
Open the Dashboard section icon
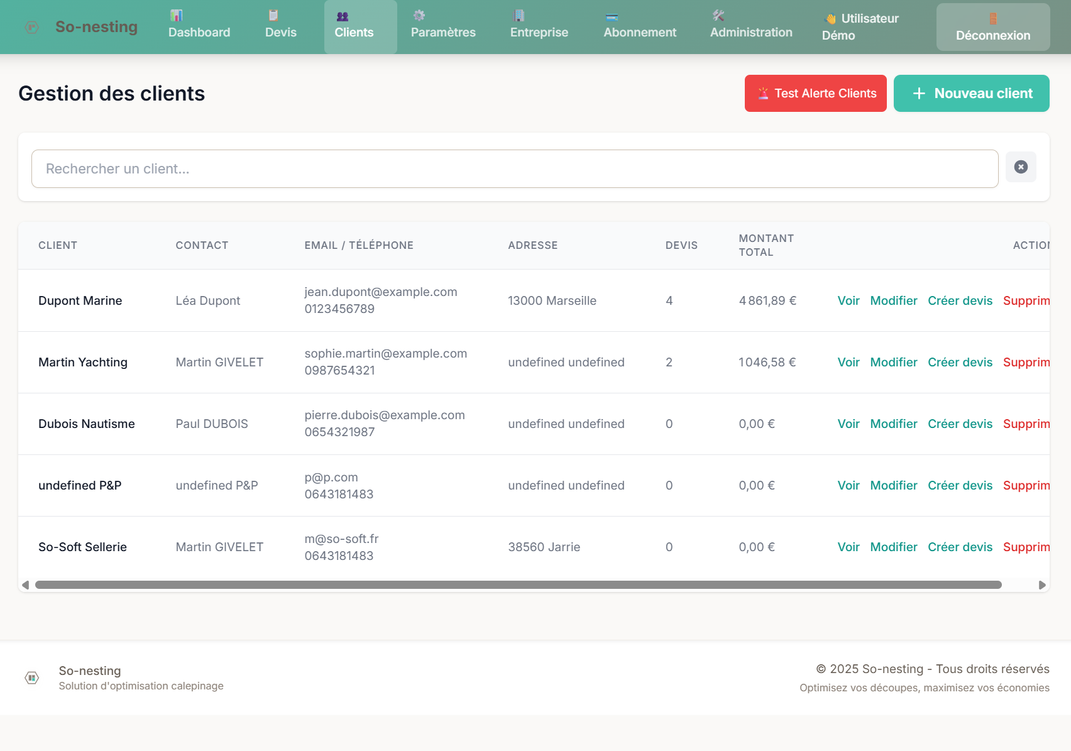176,14
